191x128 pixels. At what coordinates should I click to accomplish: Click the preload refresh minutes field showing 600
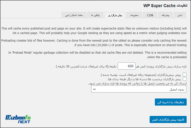click(x=127, y=66)
